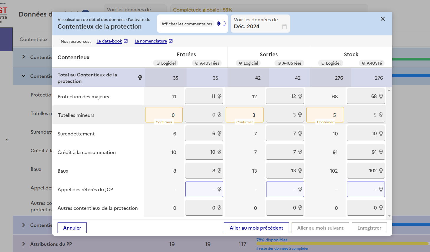Click the Appel des référés du JCP Entrées input

201,189
